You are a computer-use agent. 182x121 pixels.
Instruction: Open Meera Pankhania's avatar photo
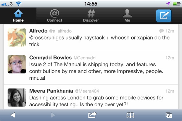(17, 97)
